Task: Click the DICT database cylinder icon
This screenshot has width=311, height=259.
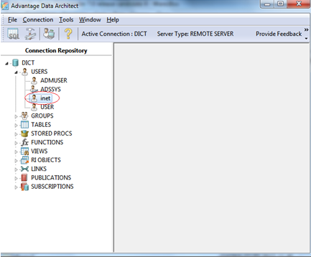Action: [x=16, y=63]
